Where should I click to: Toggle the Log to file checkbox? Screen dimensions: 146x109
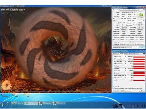coord(114,87)
